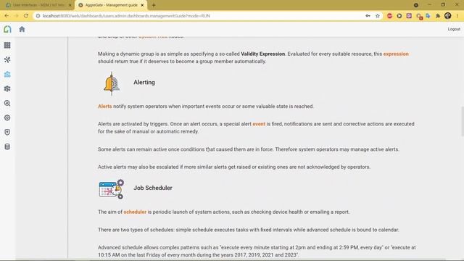Screen dimensions: 464x261
Task: Open the Chrome profile avatar
Action: pyautogui.click(x=448, y=16)
